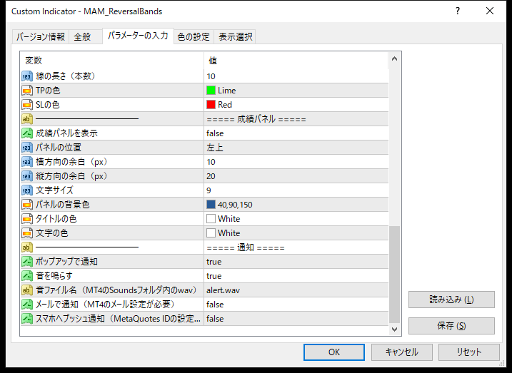Click the 値 column header
The height and width of the screenshot is (373, 512).
(x=296, y=61)
